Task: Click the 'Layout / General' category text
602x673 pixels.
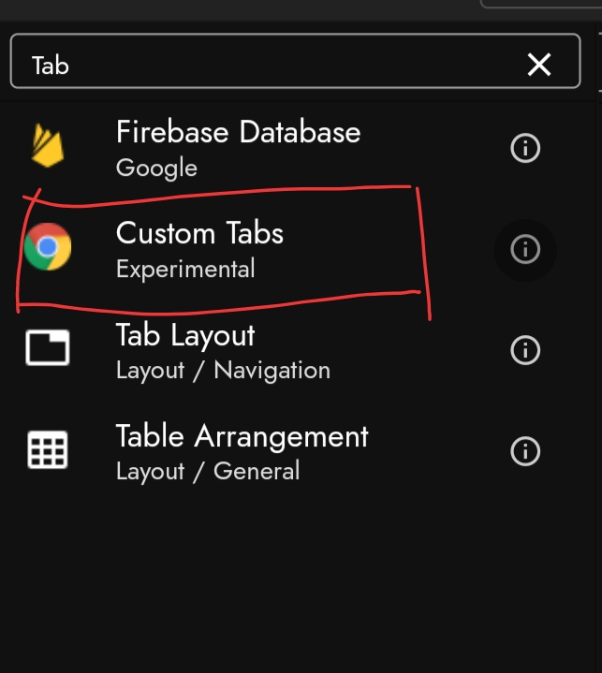Action: point(208,471)
